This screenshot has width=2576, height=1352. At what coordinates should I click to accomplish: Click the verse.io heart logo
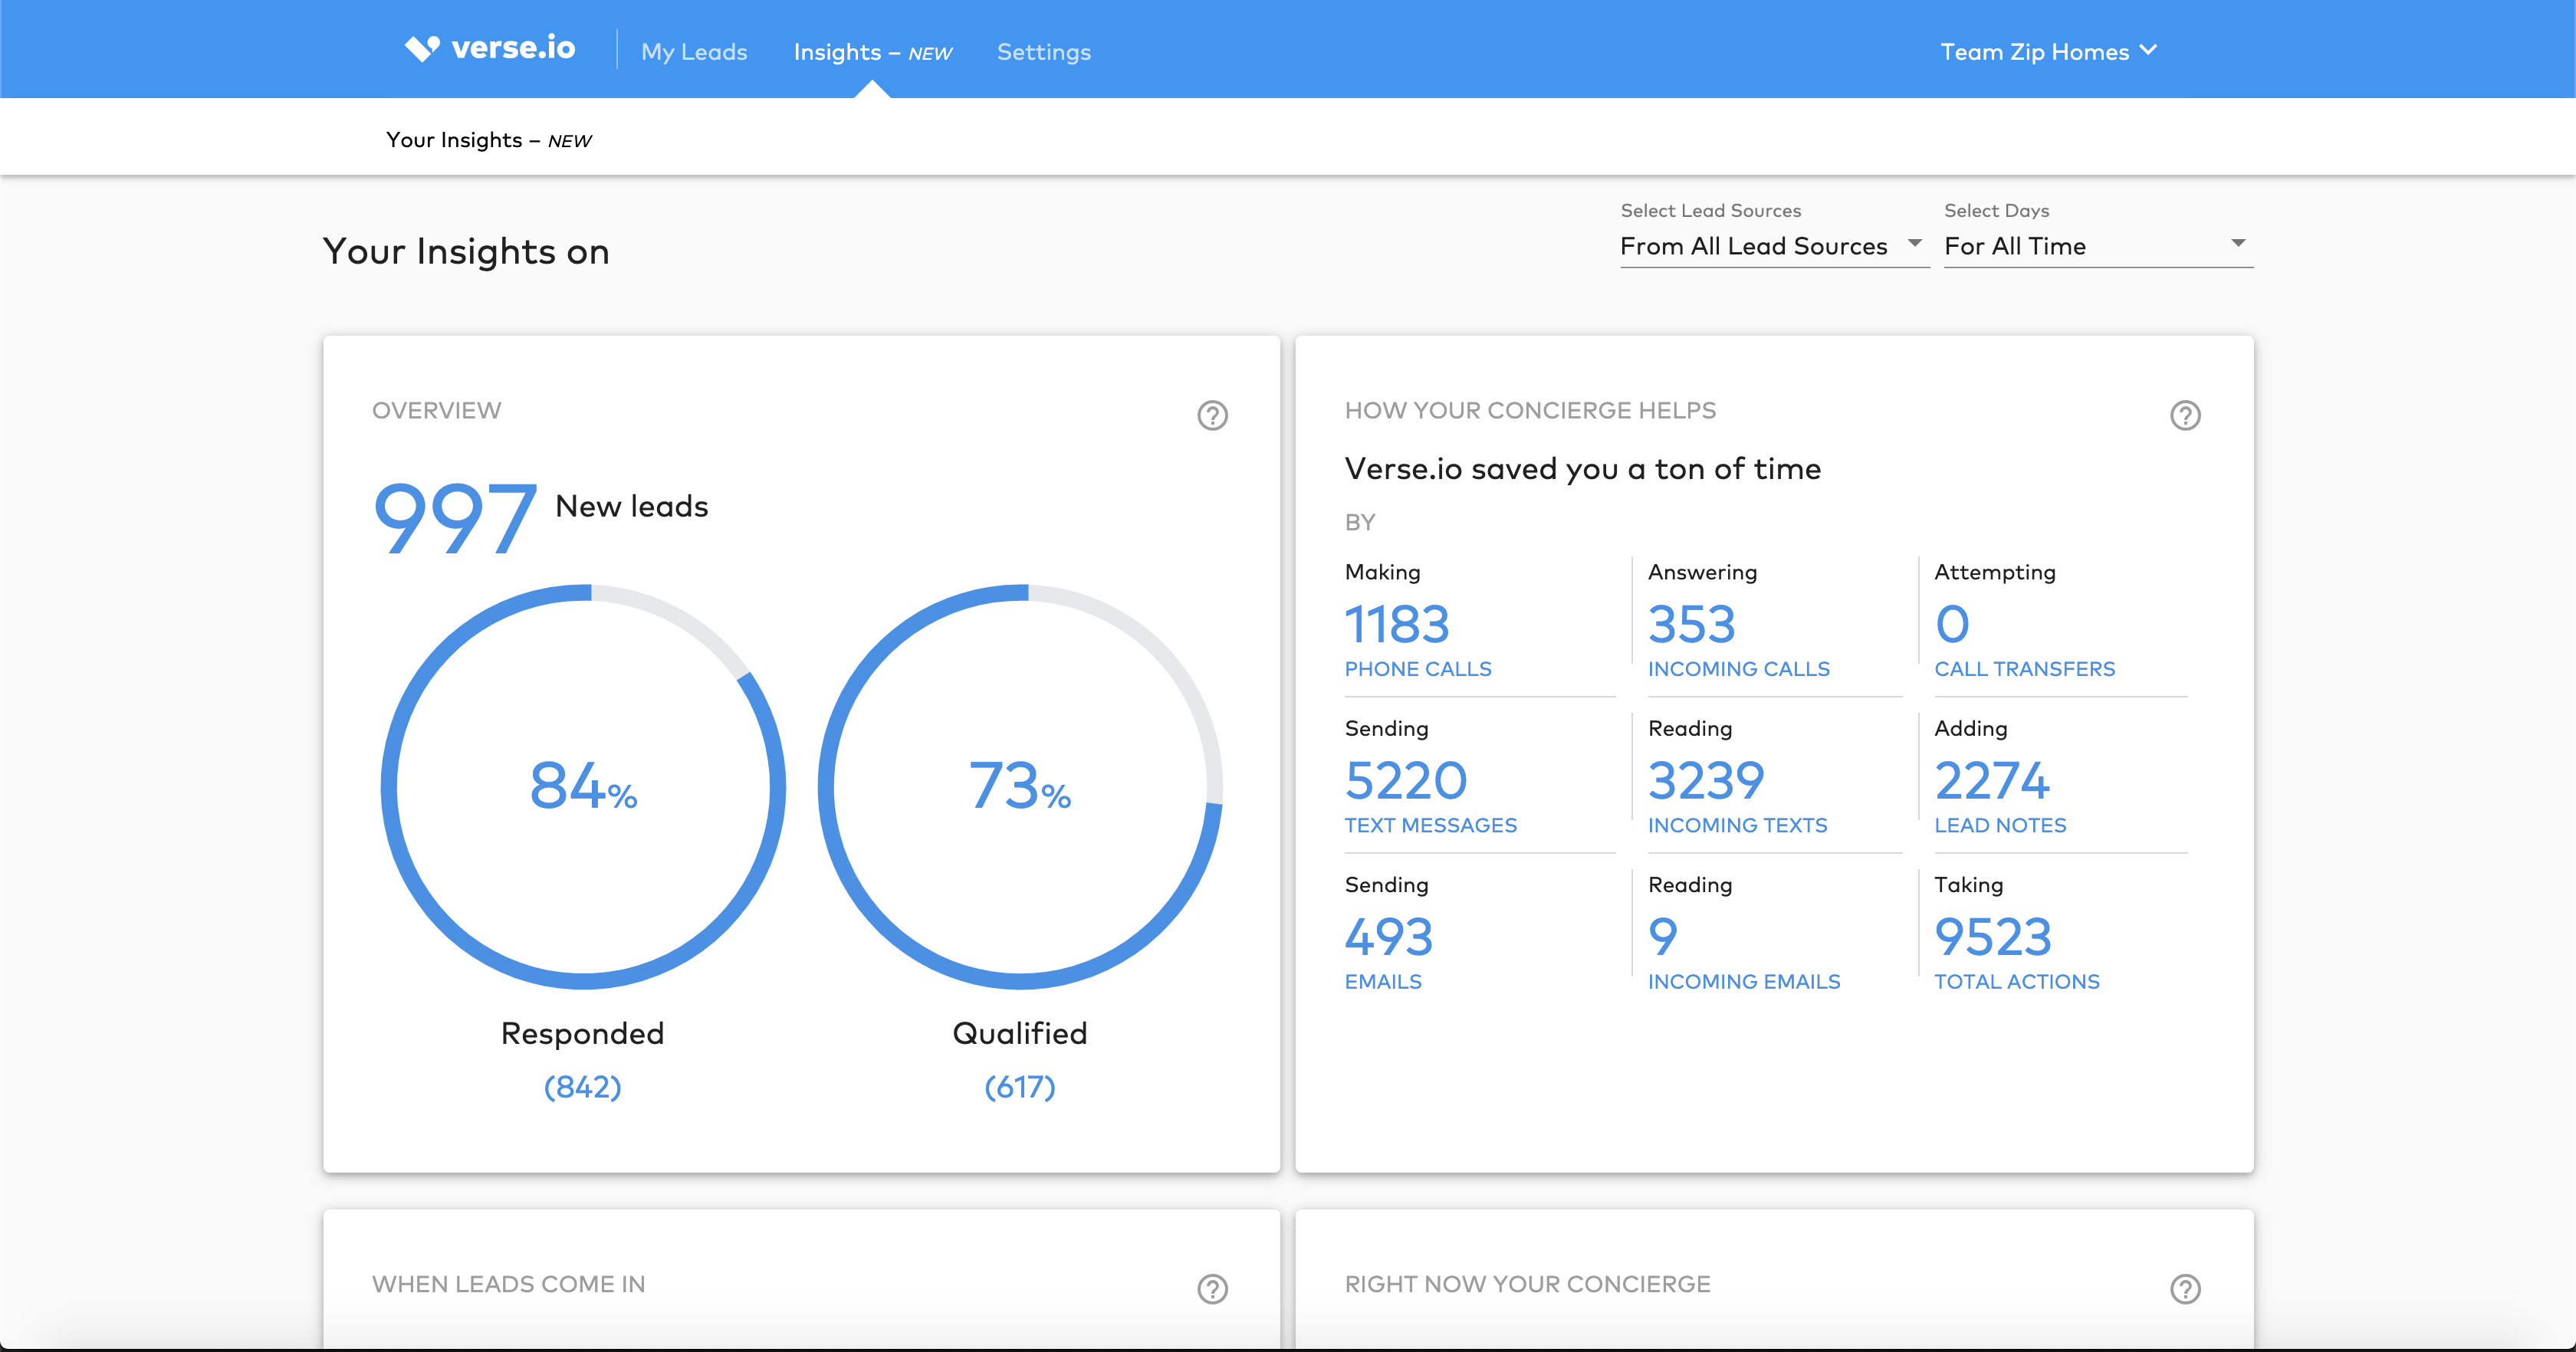pyautogui.click(x=422, y=48)
